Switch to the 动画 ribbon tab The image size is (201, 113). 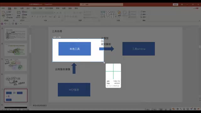pos(41,8)
